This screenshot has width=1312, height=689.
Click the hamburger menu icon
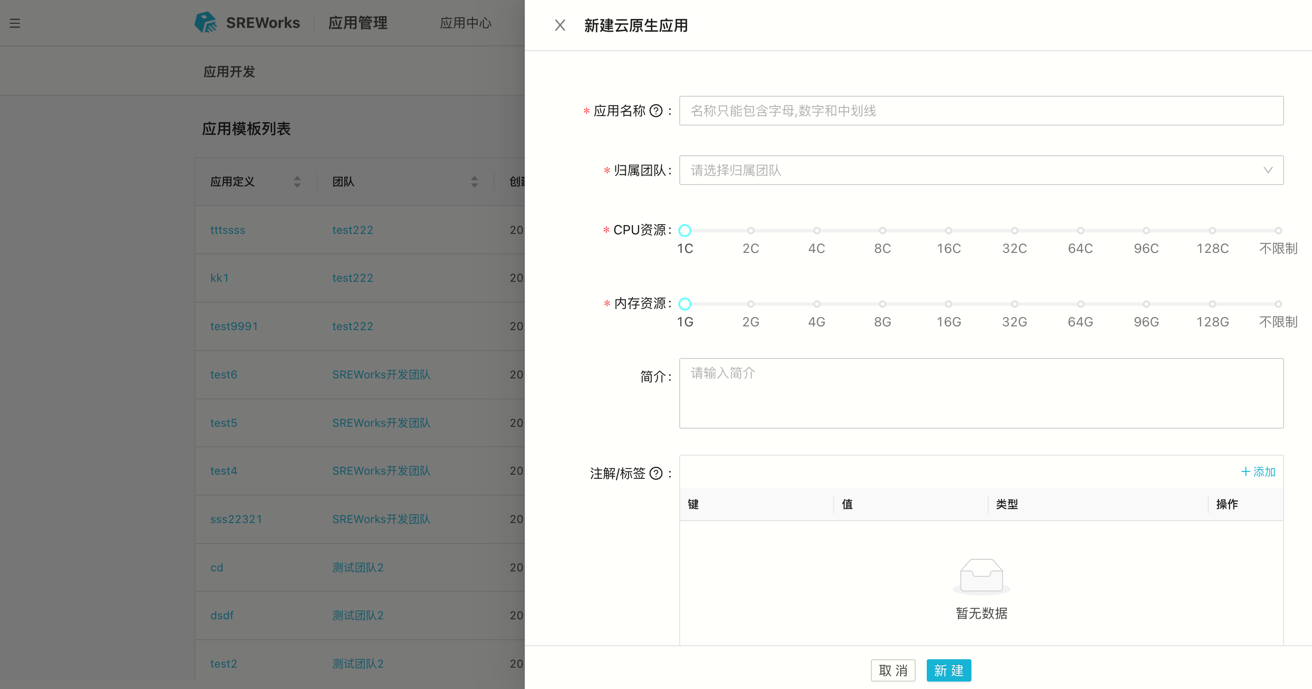[15, 23]
